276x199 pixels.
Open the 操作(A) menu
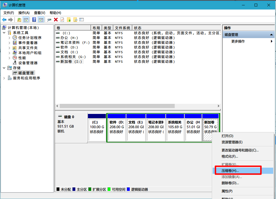pos(24,13)
